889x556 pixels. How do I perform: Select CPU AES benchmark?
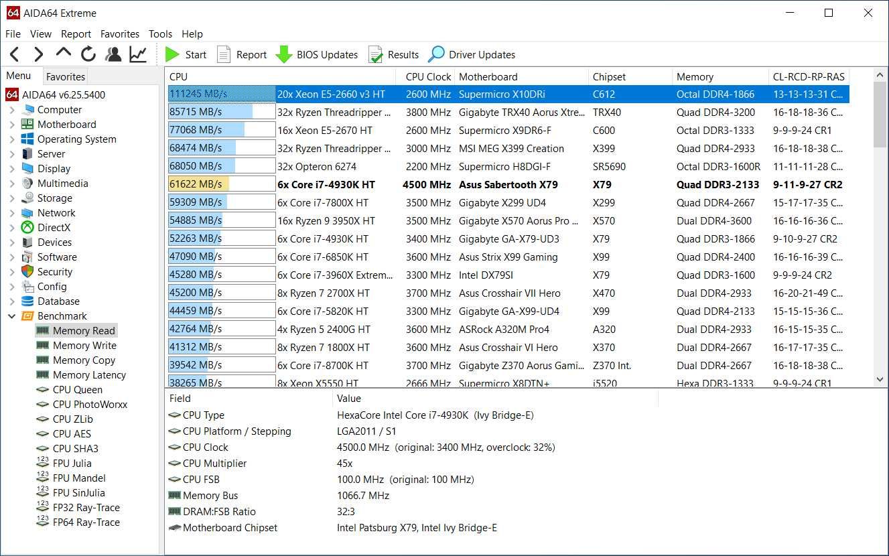(64, 433)
